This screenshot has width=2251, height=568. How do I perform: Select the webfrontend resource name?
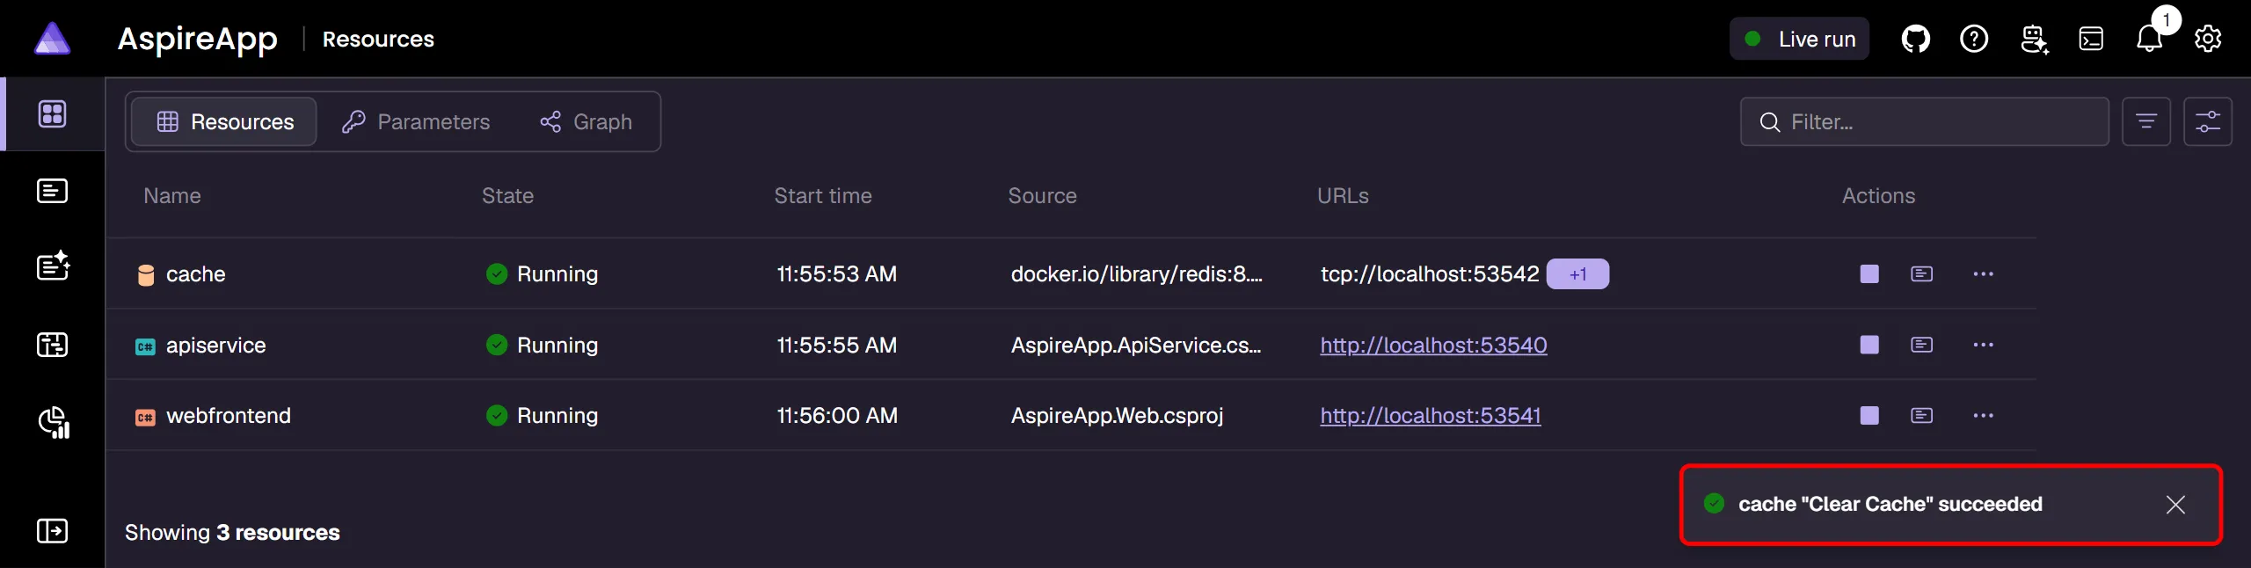tap(229, 416)
